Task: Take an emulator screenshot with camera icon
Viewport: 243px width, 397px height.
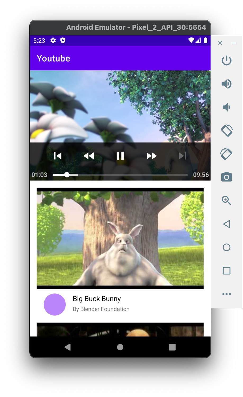Action: pyautogui.click(x=227, y=177)
